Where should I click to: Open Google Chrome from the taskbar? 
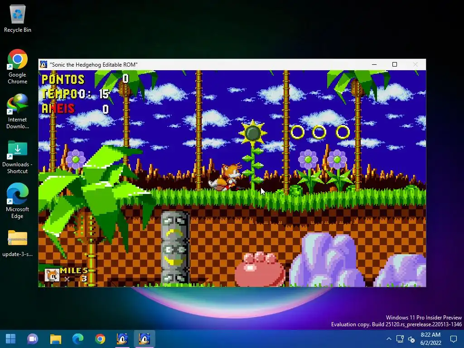pos(100,339)
